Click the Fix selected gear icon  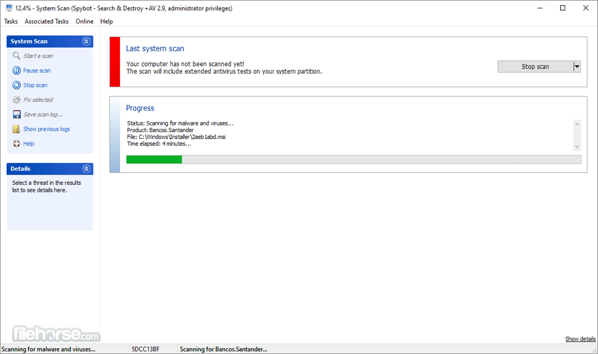[16, 100]
